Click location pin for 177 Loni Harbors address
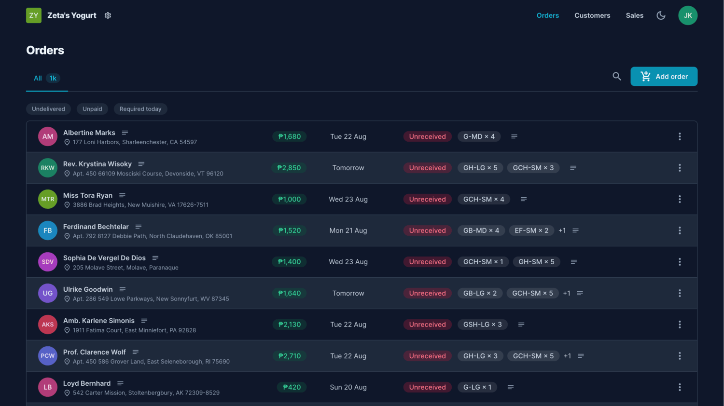 (x=67, y=142)
